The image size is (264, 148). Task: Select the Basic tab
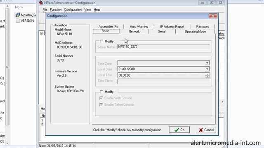[x=106, y=31]
